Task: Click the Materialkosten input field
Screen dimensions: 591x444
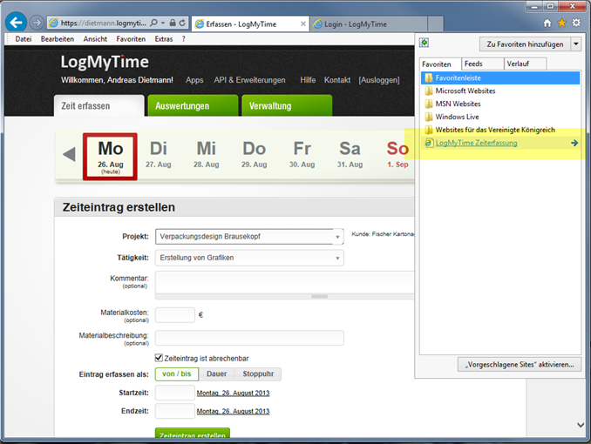Action: click(175, 315)
